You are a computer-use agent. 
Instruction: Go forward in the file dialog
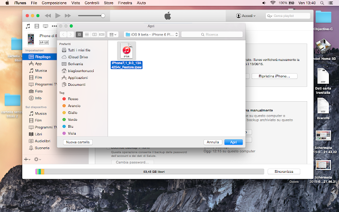pyautogui.click(x=70, y=34)
